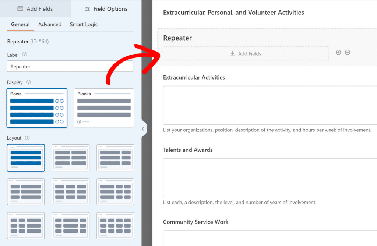Collapse the builder panel using the chevron arrow

pos(143,129)
